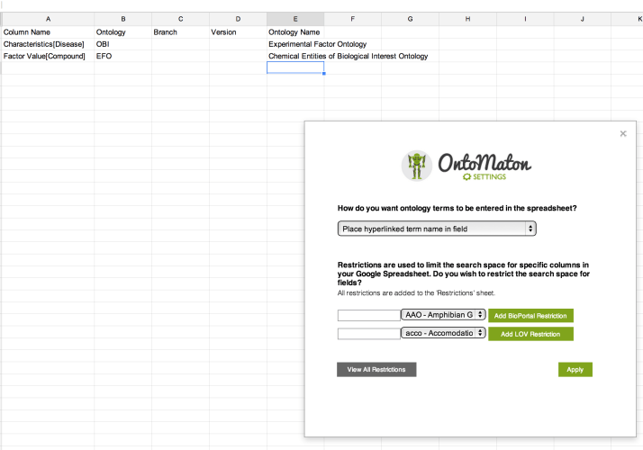Viewport: 643px width, 450px height.
Task: Select column F header
Action: point(353,19)
